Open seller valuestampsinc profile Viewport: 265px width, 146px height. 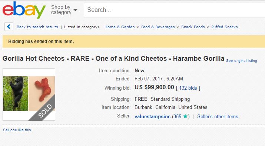point(152,117)
